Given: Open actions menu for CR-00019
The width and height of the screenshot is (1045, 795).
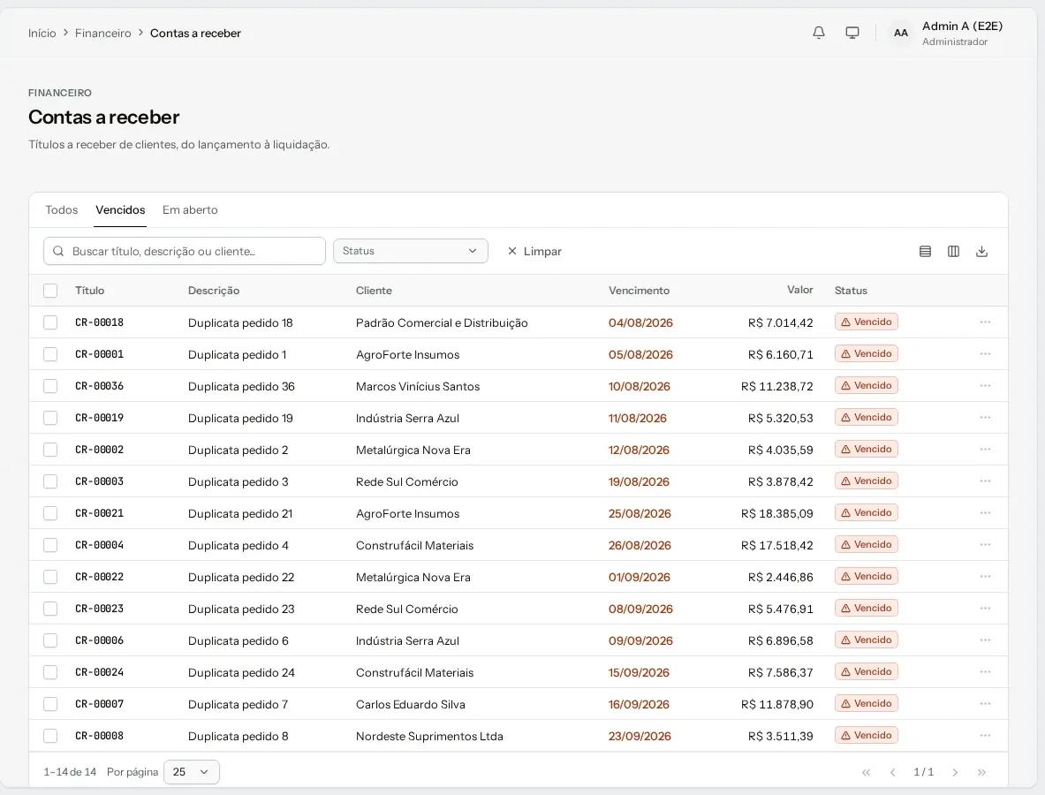Looking at the screenshot, I should [x=985, y=417].
